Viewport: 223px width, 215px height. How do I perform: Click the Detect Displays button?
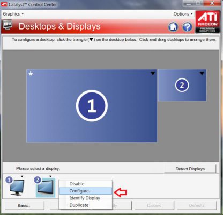click(190, 169)
